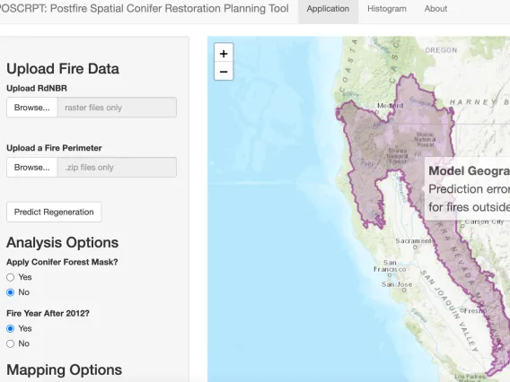Browse for a fire perimeter zip file
Viewport: 510px width, 382px height.
32,168
